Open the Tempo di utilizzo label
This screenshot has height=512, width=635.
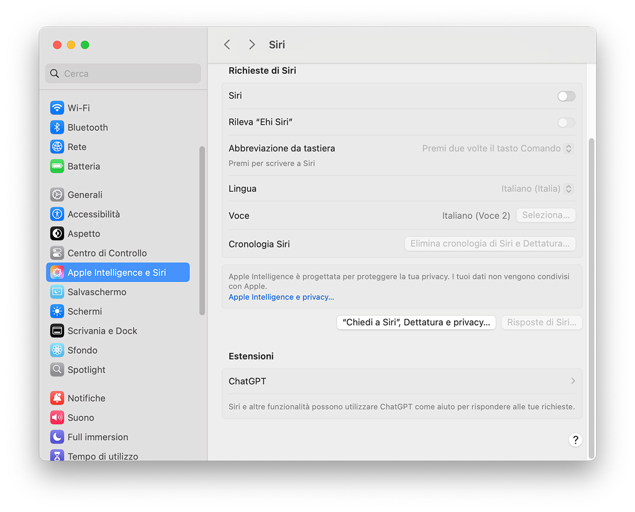point(103,456)
